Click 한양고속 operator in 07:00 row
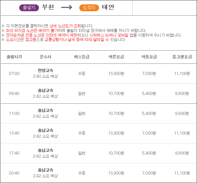Viewport: 197px width, 183px height. tap(46, 70)
